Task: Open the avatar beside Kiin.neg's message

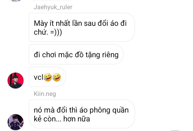Action: click(x=16, y=122)
